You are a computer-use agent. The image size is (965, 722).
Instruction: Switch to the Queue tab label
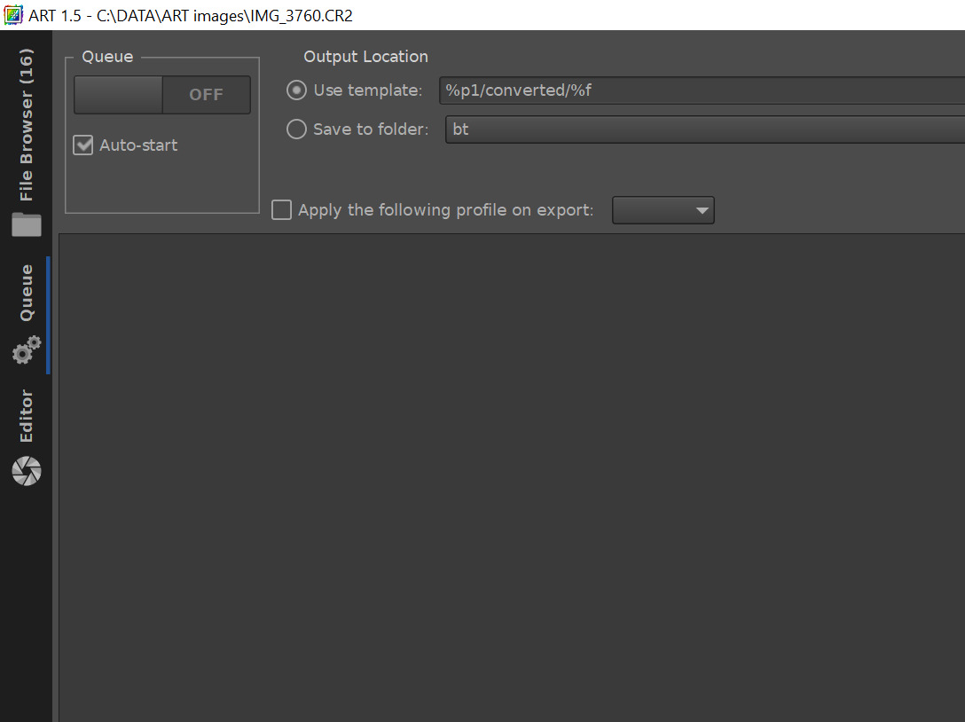[x=27, y=293]
